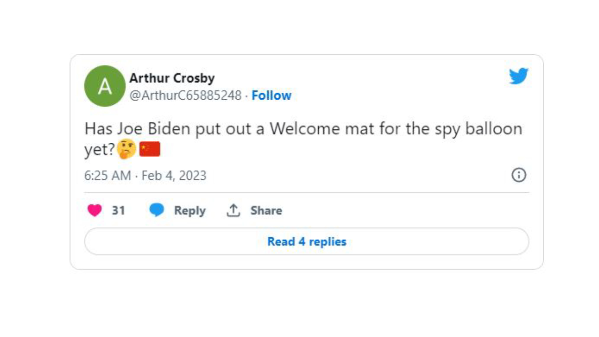The image size is (599, 337).
Task: Click the word 'yet?' in the tweet
Action: coord(100,150)
